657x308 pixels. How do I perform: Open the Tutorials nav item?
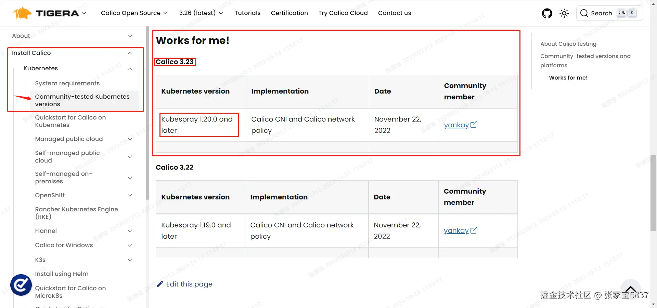coord(247,13)
